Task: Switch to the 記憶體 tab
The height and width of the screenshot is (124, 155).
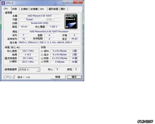Action: tap(34, 9)
